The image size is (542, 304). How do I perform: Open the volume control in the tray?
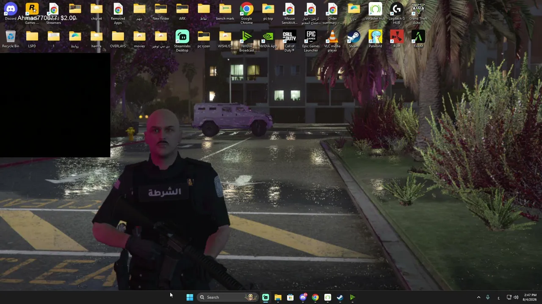point(516,297)
